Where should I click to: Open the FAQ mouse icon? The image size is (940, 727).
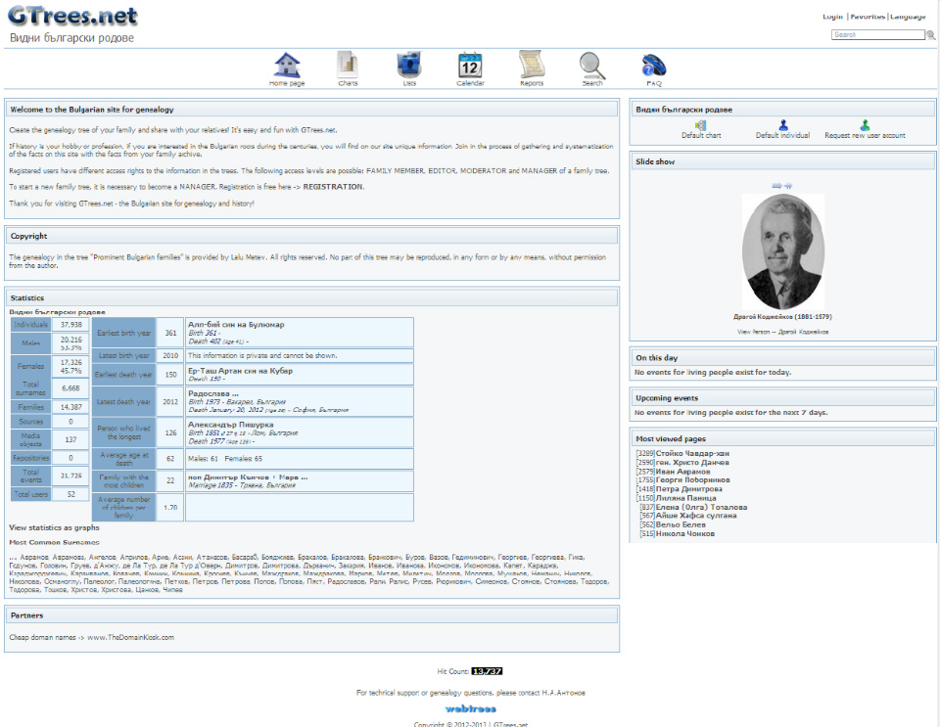[654, 66]
